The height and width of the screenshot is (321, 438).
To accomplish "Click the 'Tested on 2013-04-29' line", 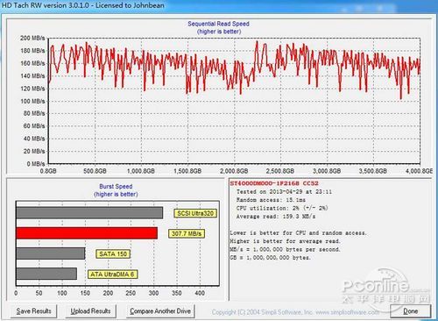I will 284,192.
